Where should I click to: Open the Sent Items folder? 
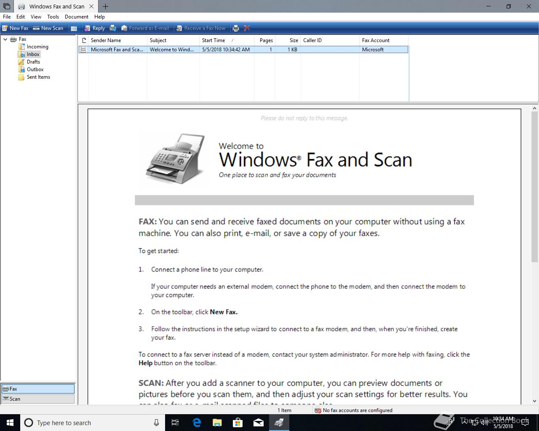point(38,77)
